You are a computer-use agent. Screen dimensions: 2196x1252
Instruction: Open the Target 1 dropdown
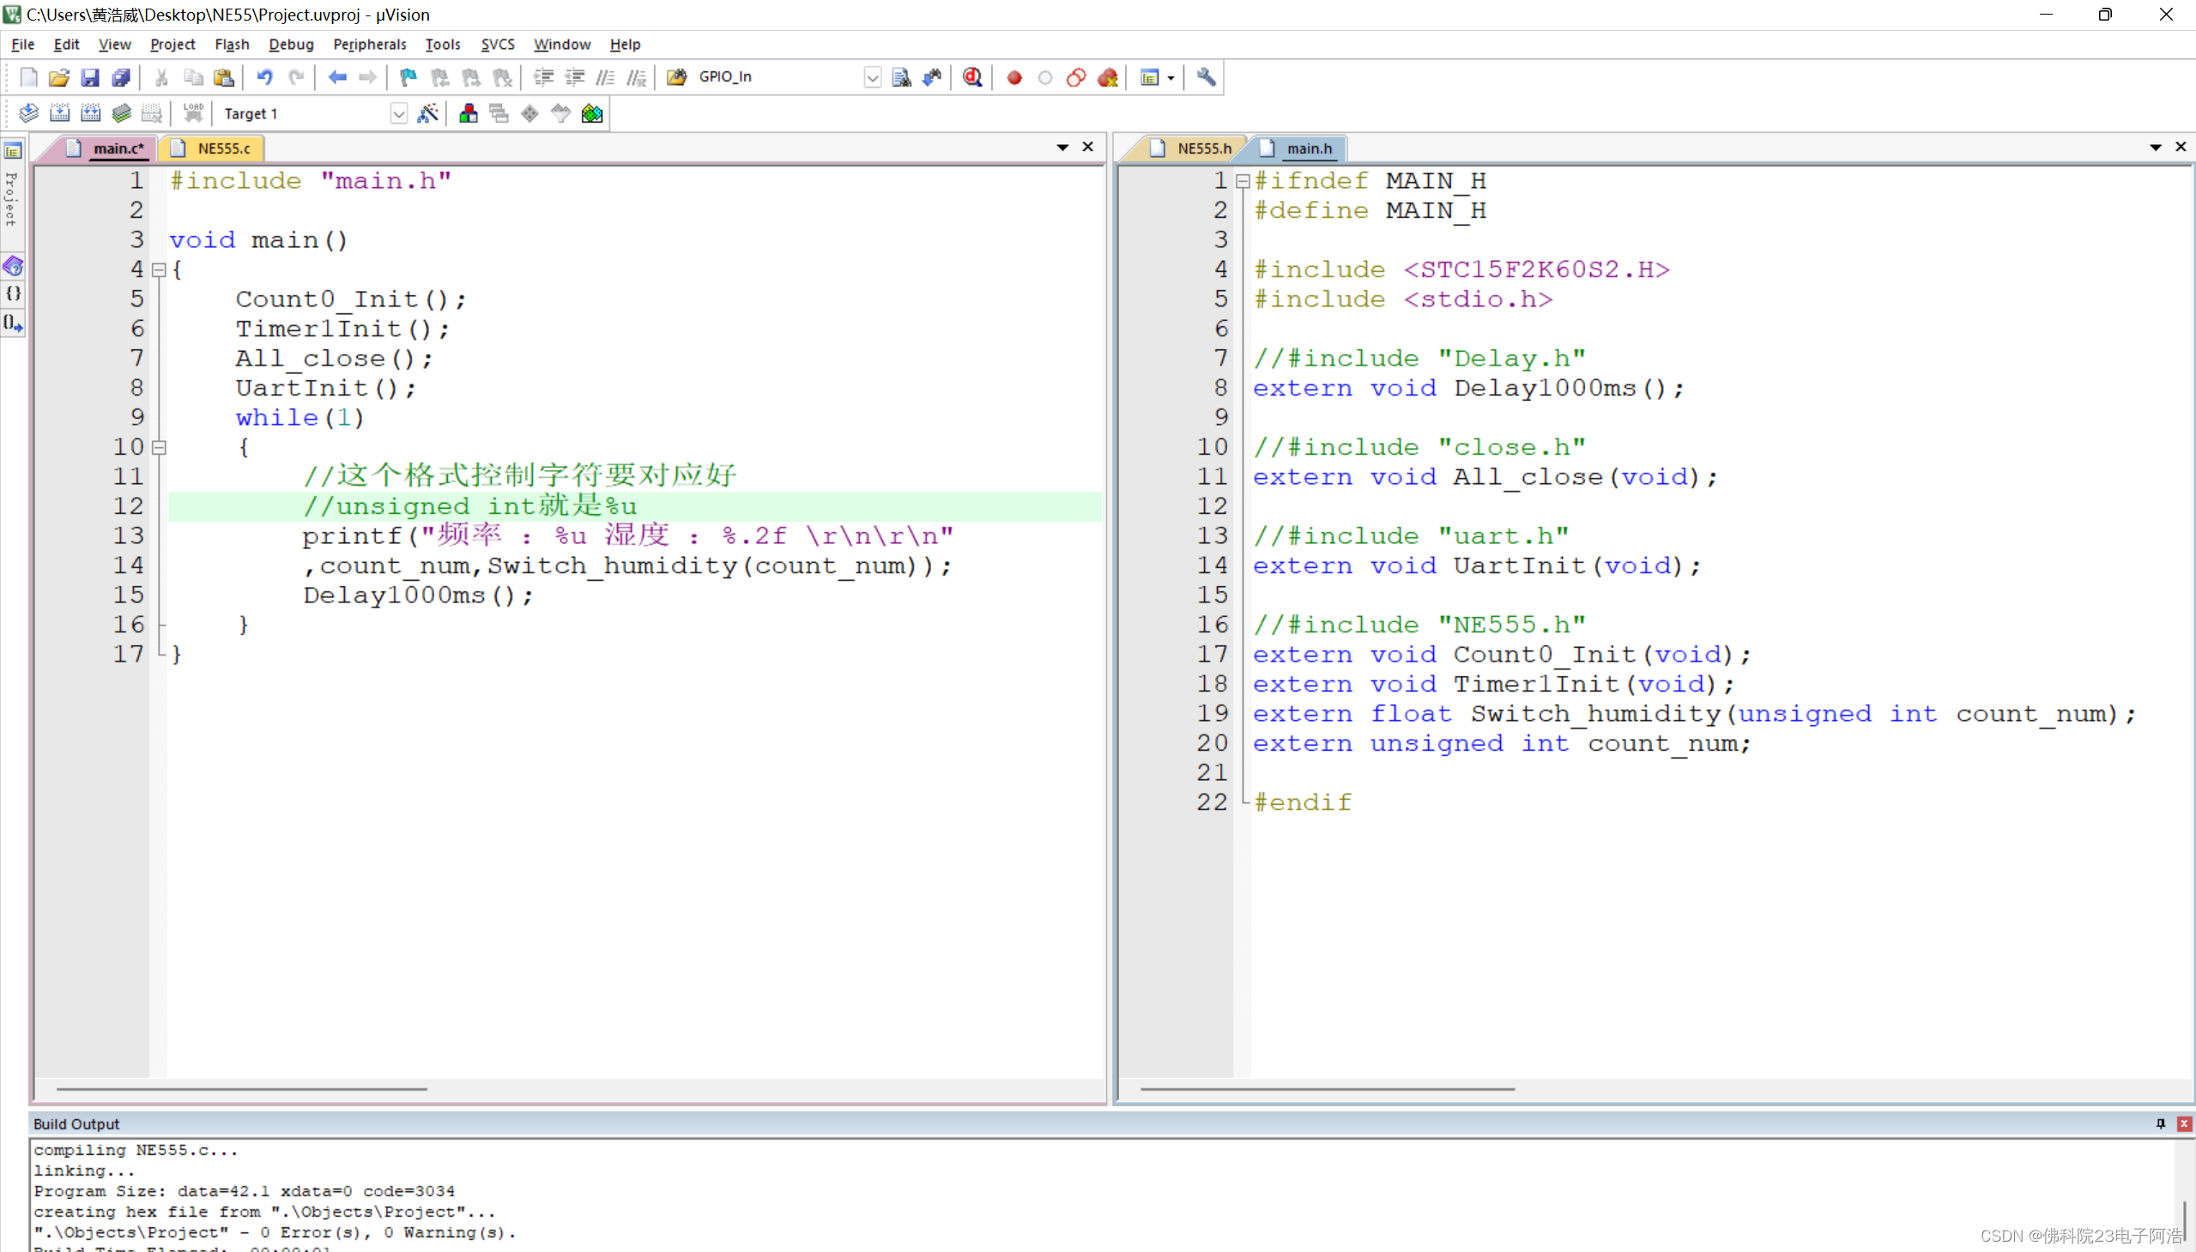[398, 113]
